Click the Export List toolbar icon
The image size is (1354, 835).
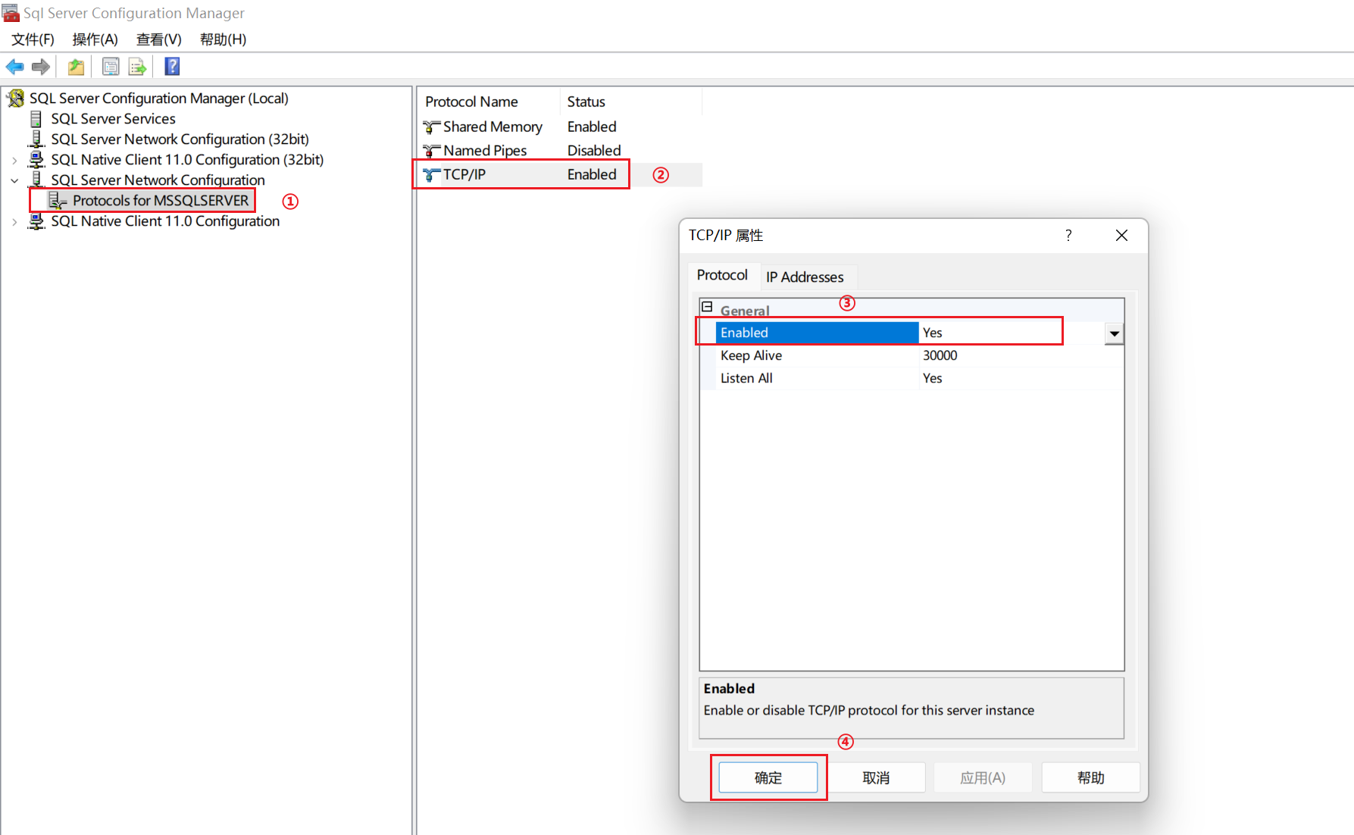[137, 67]
